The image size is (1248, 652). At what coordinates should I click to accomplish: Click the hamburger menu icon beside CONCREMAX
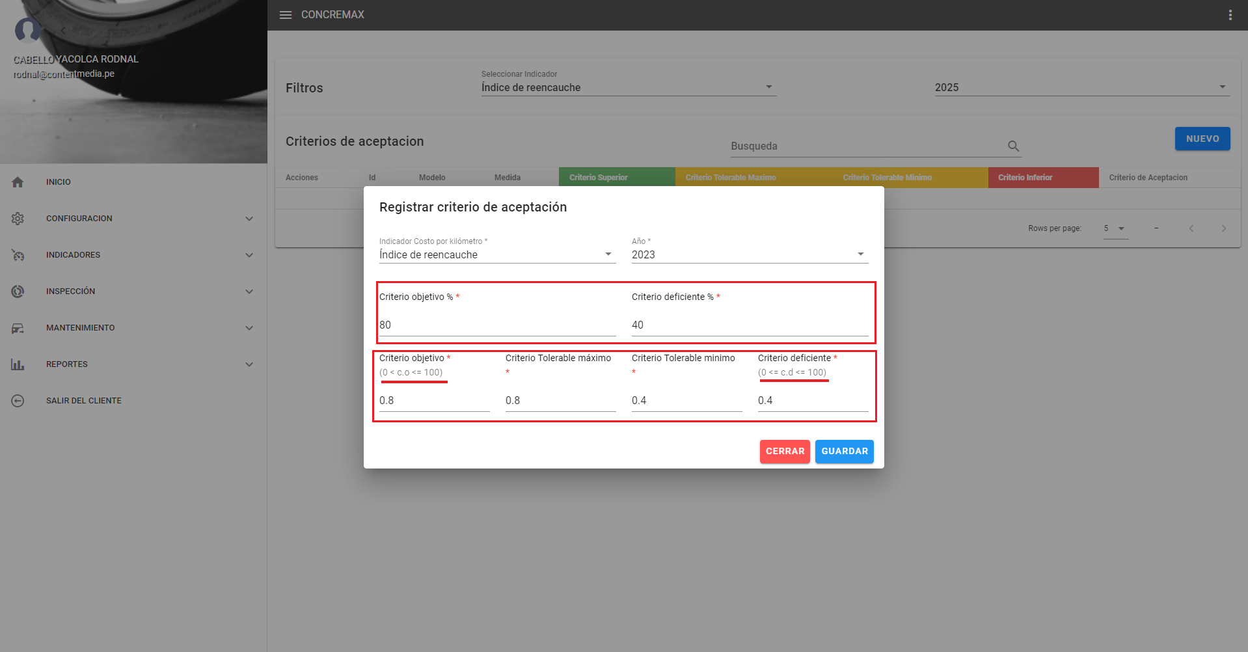coord(285,15)
